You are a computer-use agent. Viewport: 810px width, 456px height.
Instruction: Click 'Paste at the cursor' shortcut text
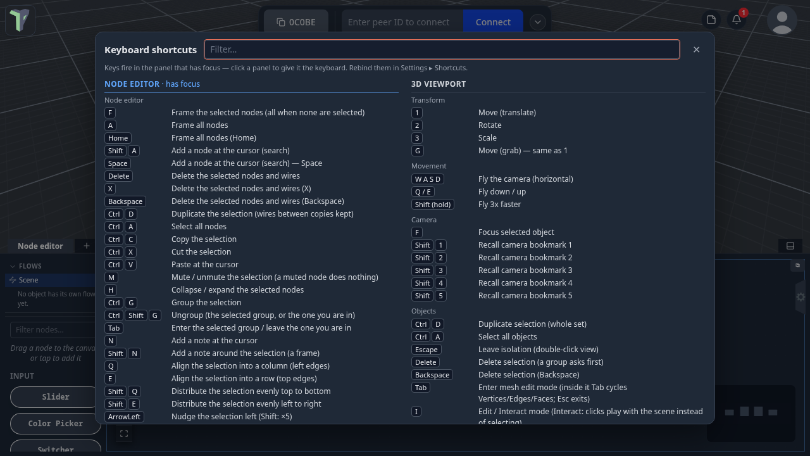tap(205, 265)
